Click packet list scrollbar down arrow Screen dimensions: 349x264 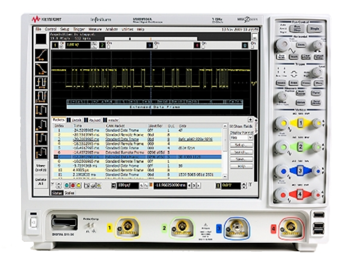[225, 176]
